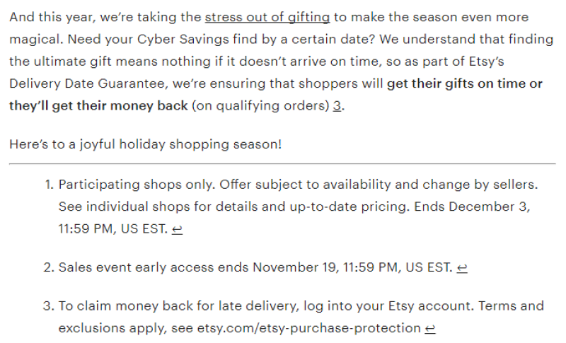Screen dimensions: 566x343
Task: Click the list number 1 marker
Action: click(48, 185)
